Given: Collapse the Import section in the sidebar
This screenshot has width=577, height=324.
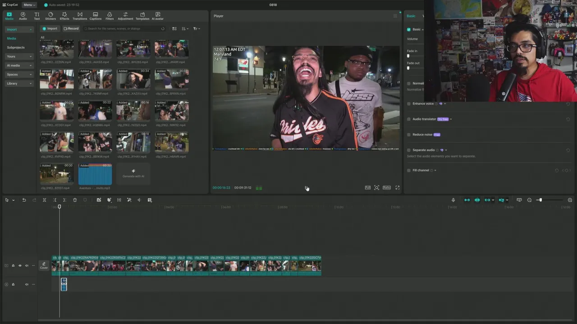Looking at the screenshot, I should tap(19, 29).
